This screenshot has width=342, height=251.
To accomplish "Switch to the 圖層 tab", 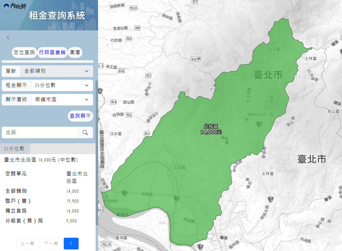I will tap(75, 52).
